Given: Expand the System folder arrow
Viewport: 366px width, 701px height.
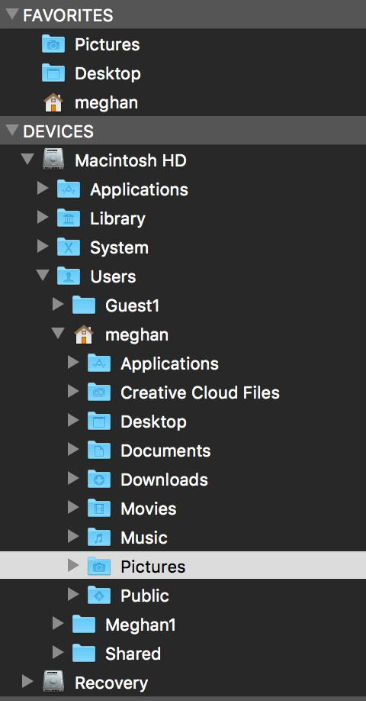Looking at the screenshot, I should pyautogui.click(x=43, y=247).
